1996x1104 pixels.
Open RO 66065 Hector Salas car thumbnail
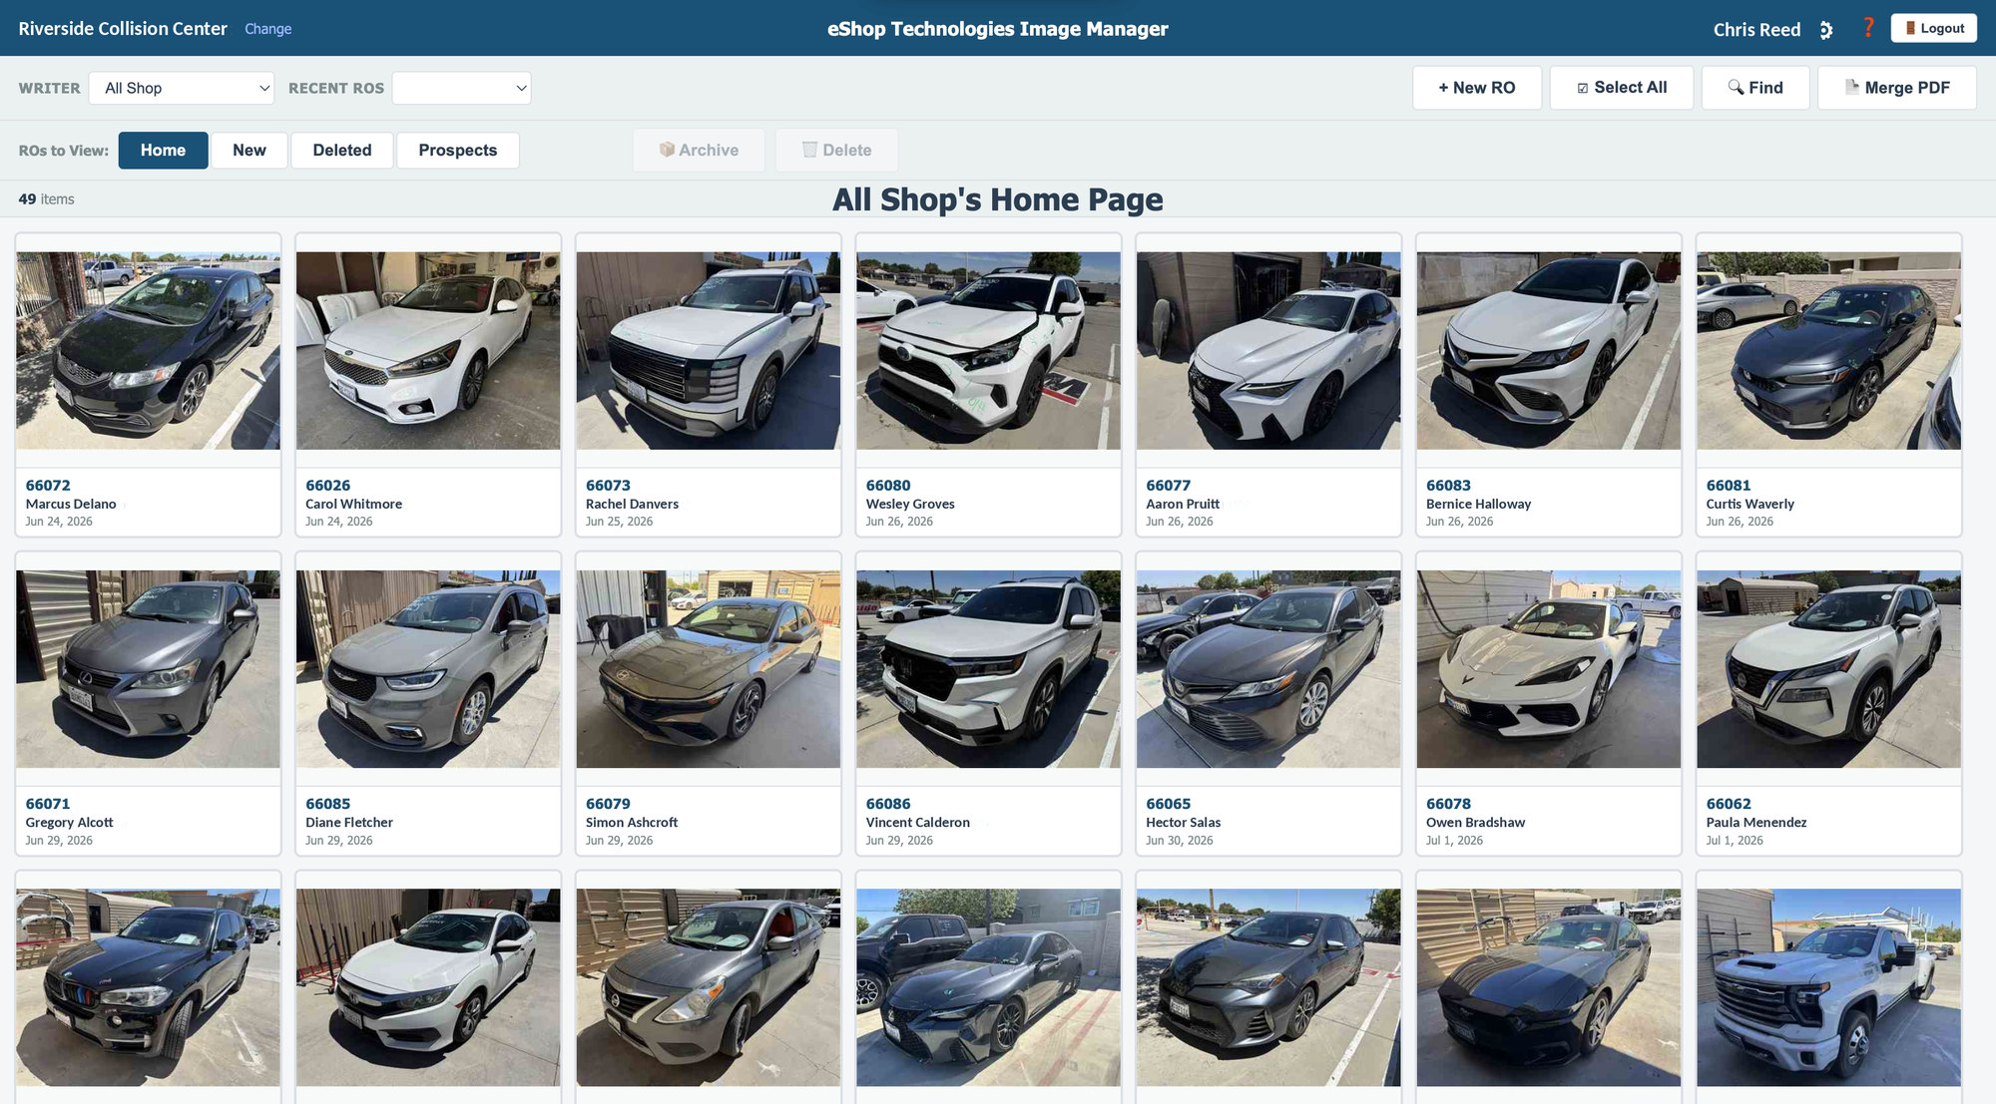(x=1268, y=669)
